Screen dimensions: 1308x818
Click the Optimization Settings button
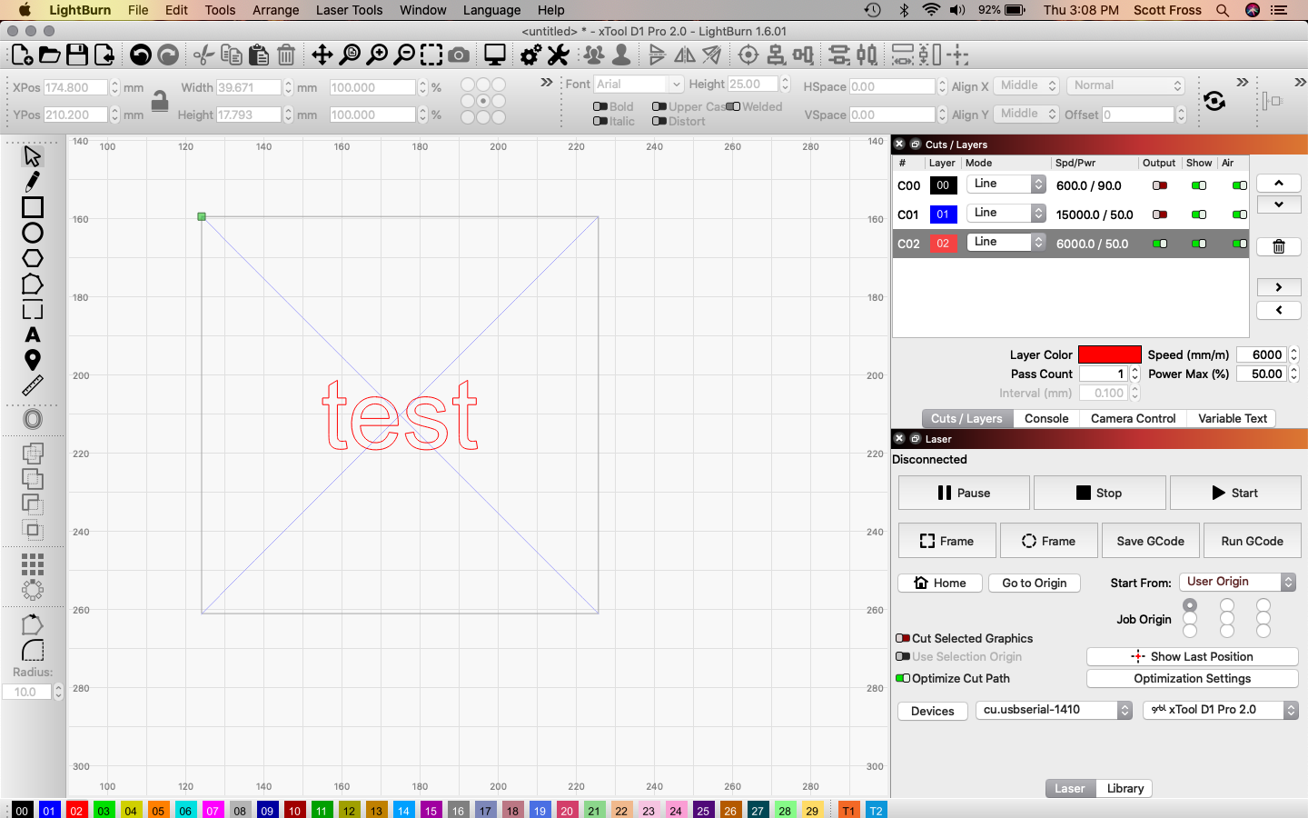pos(1192,678)
